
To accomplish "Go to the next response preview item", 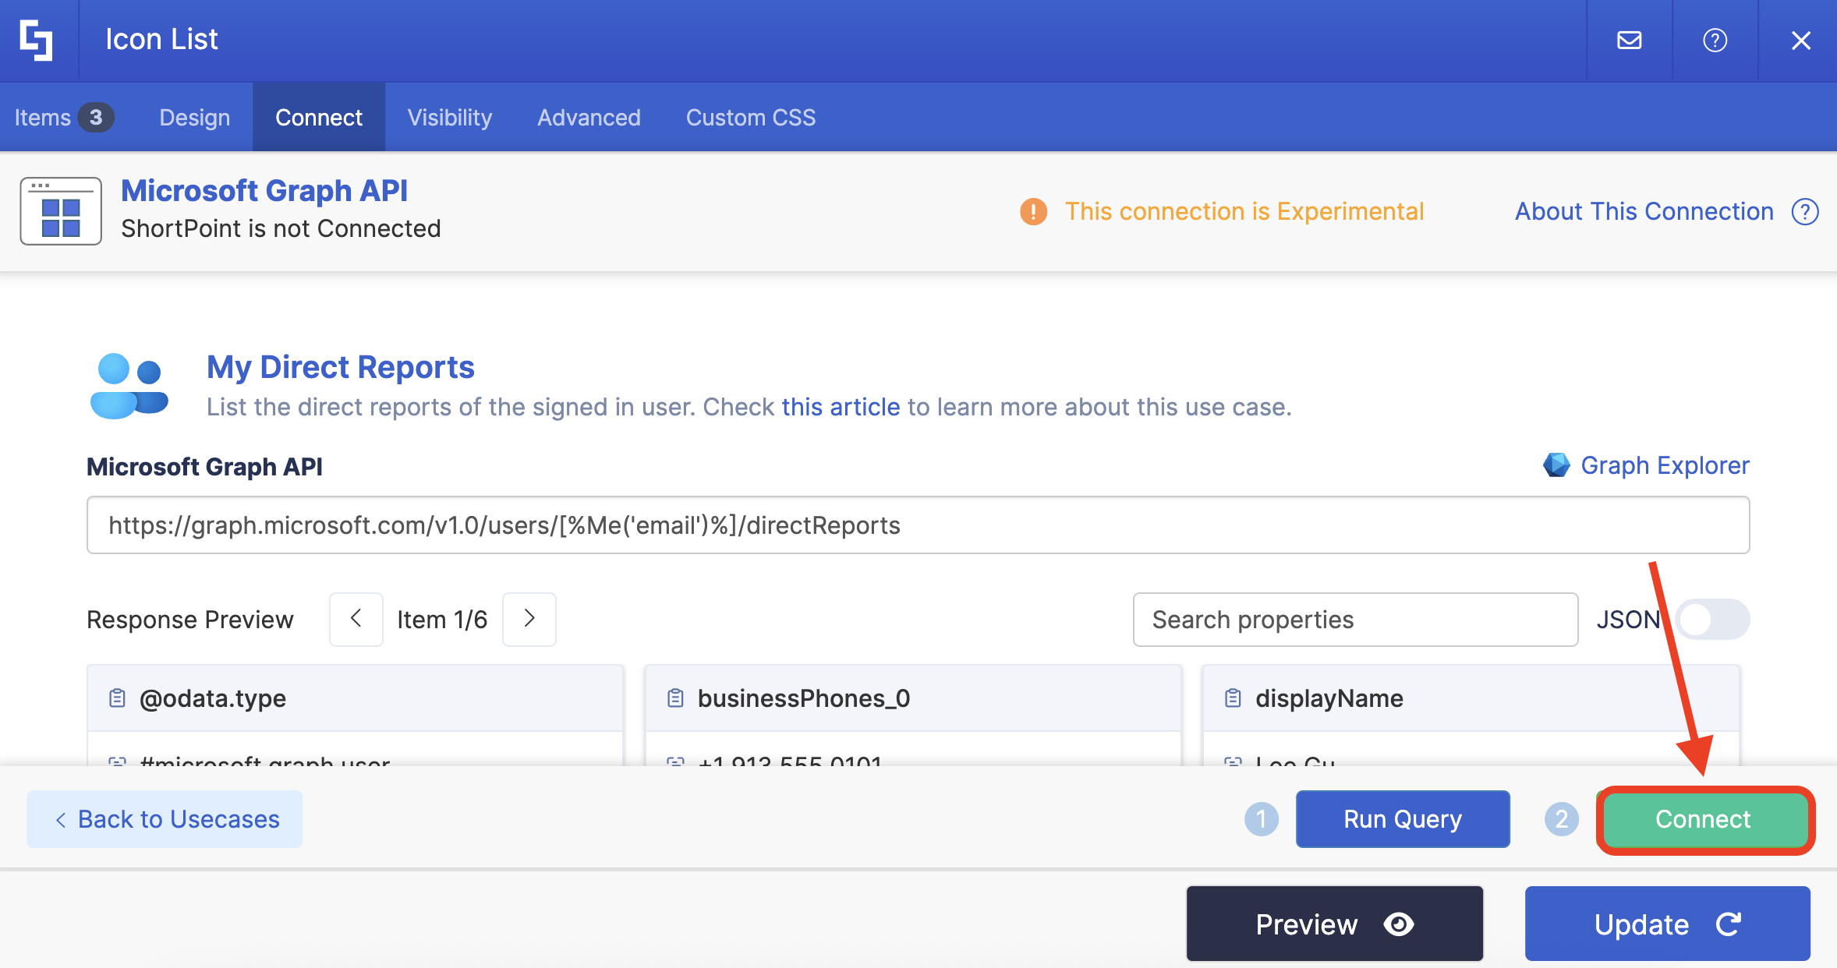I will [529, 619].
